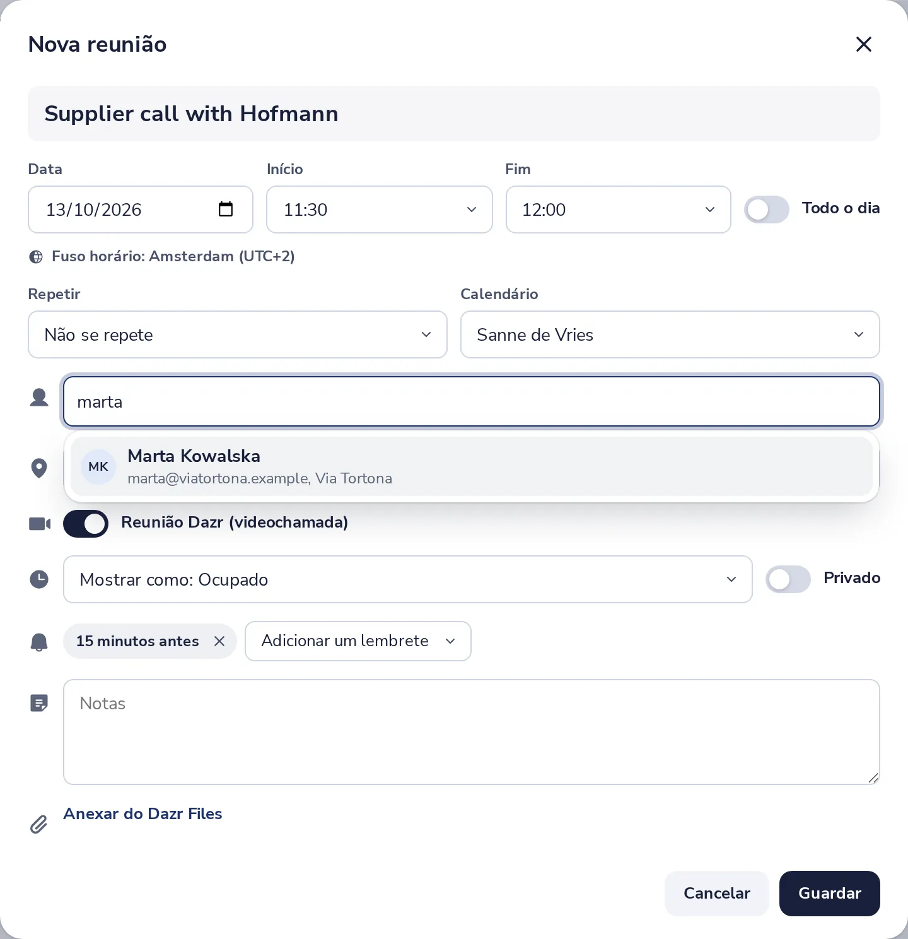The height and width of the screenshot is (939, 908).
Task: Click the Nova reunião heading
Action: pos(98,44)
